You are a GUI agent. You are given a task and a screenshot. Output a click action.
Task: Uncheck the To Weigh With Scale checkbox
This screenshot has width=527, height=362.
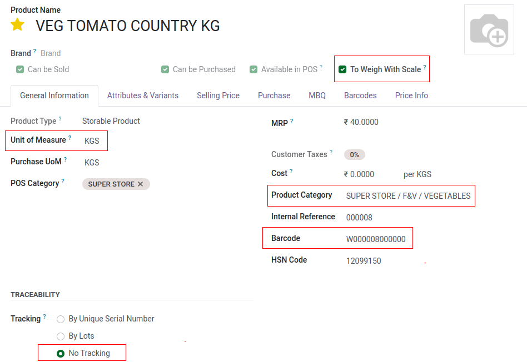coord(342,69)
